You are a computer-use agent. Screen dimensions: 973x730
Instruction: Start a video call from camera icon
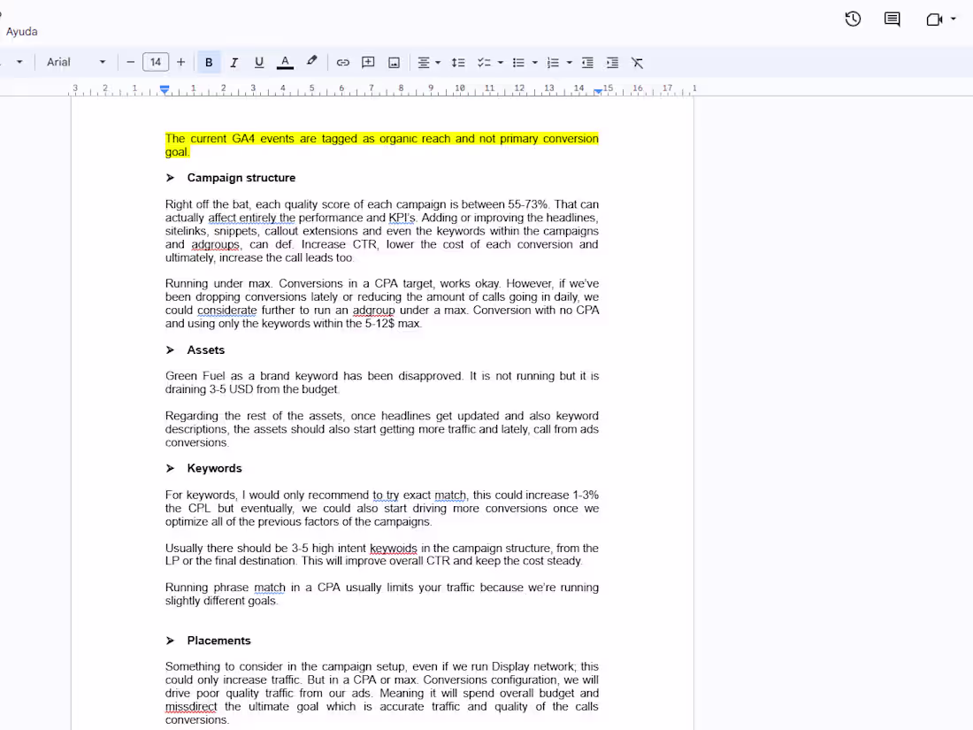(x=934, y=19)
